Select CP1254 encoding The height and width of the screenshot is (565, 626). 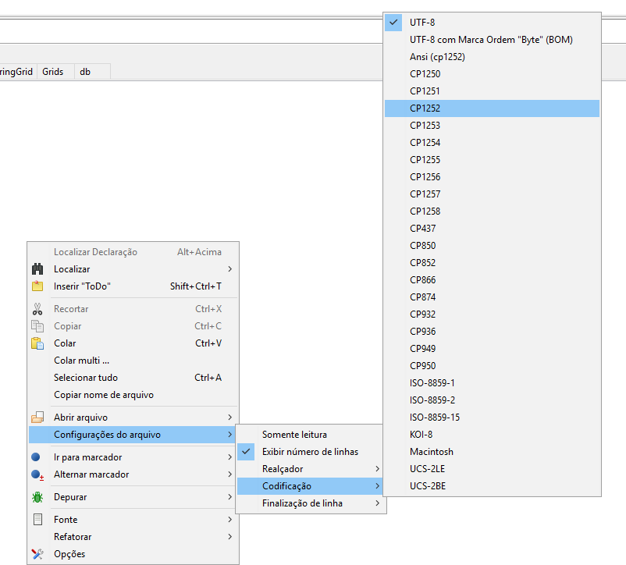[492, 143]
